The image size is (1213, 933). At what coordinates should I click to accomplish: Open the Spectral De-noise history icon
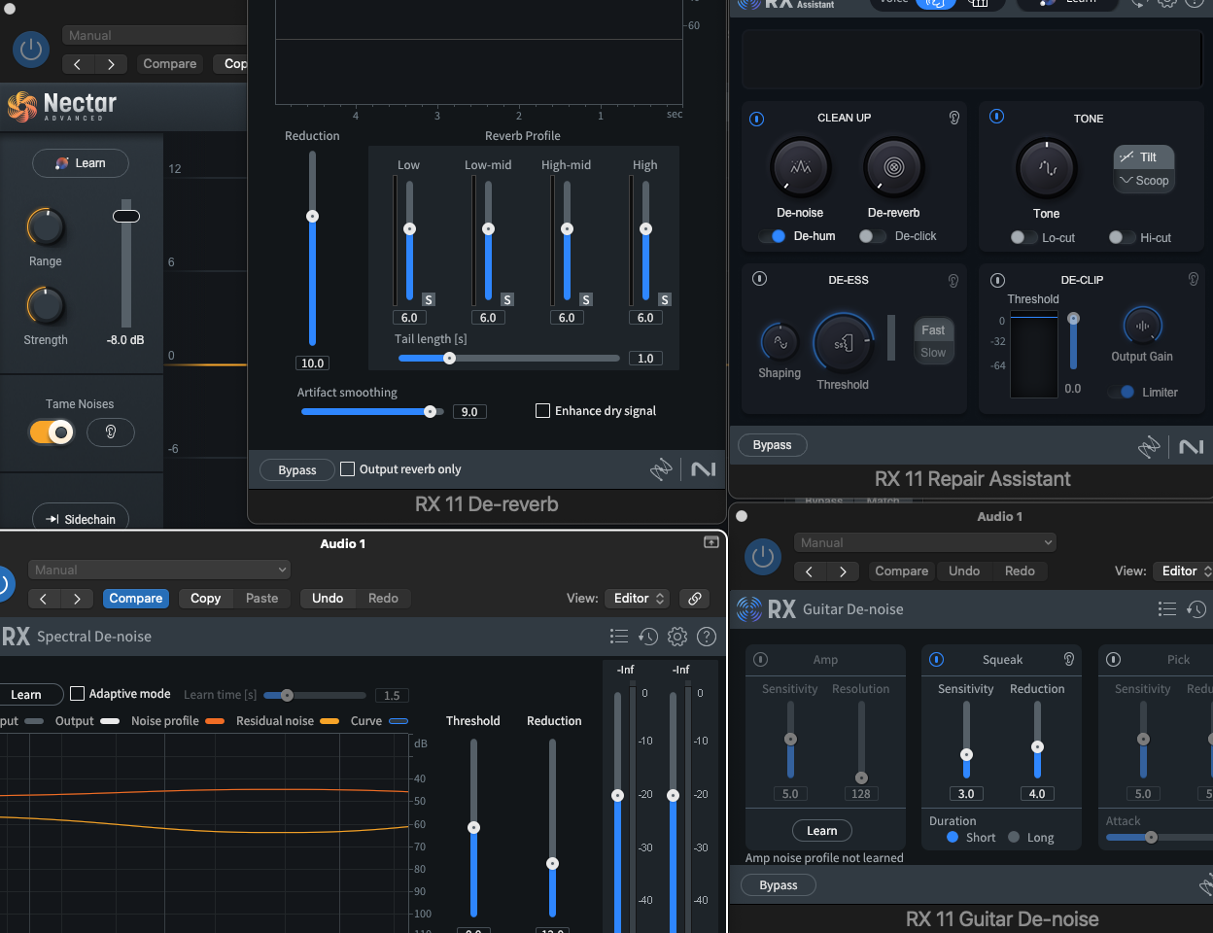pos(648,637)
